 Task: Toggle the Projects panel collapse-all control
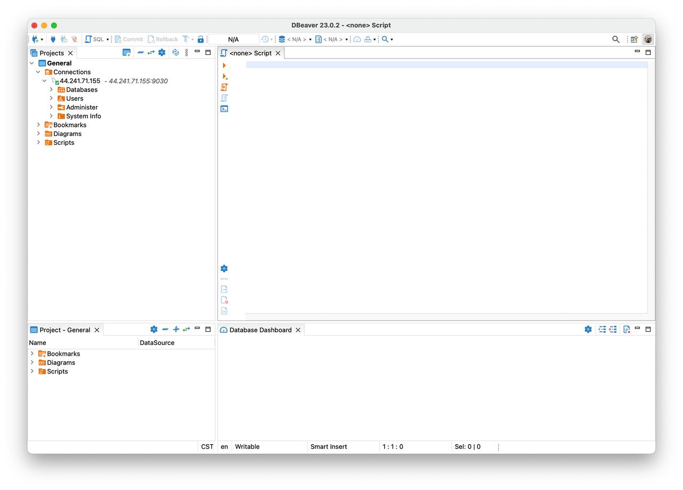pos(140,53)
